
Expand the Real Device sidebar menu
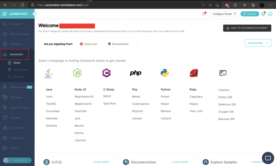point(17,44)
